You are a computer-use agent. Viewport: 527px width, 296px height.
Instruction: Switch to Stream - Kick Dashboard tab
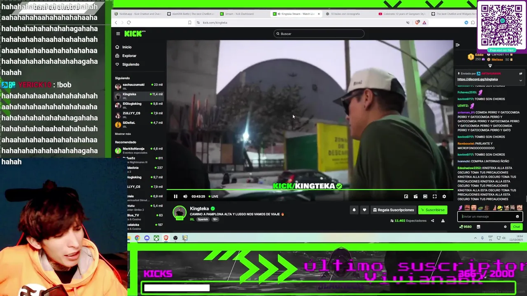[x=243, y=14]
